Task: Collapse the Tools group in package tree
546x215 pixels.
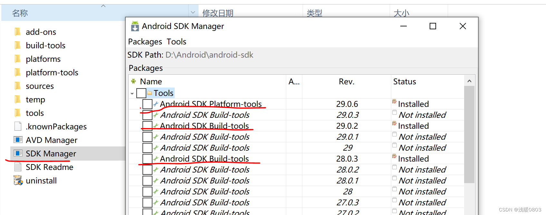Action: (132, 93)
